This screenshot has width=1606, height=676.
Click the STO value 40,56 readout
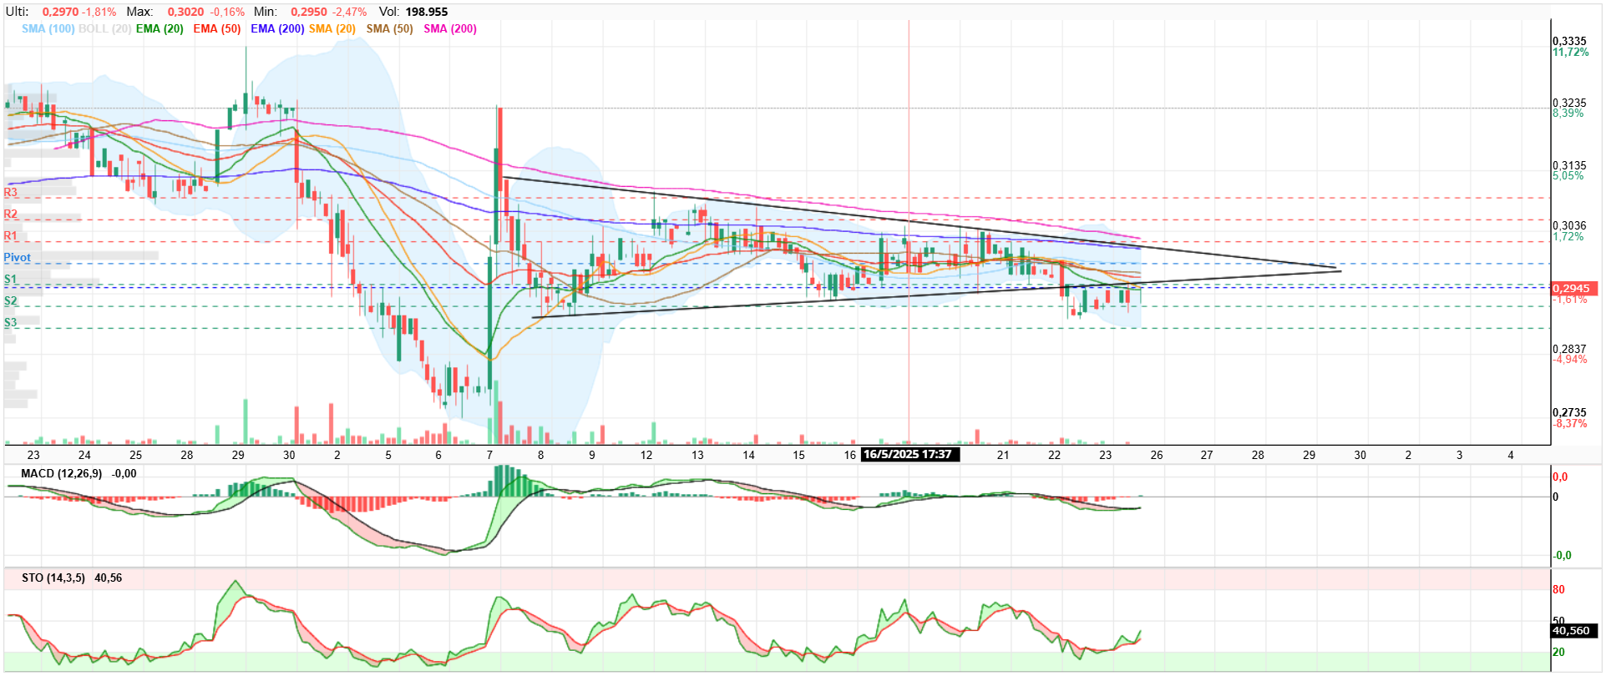click(109, 578)
